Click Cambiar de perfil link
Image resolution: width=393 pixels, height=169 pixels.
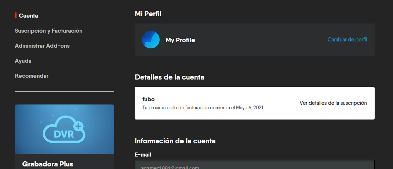pos(347,40)
